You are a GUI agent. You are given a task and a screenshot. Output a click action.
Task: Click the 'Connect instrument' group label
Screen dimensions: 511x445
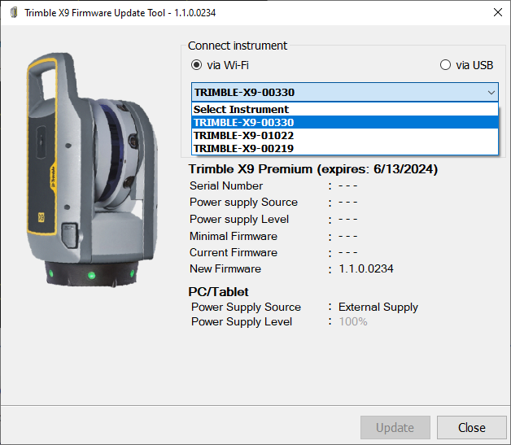238,46
